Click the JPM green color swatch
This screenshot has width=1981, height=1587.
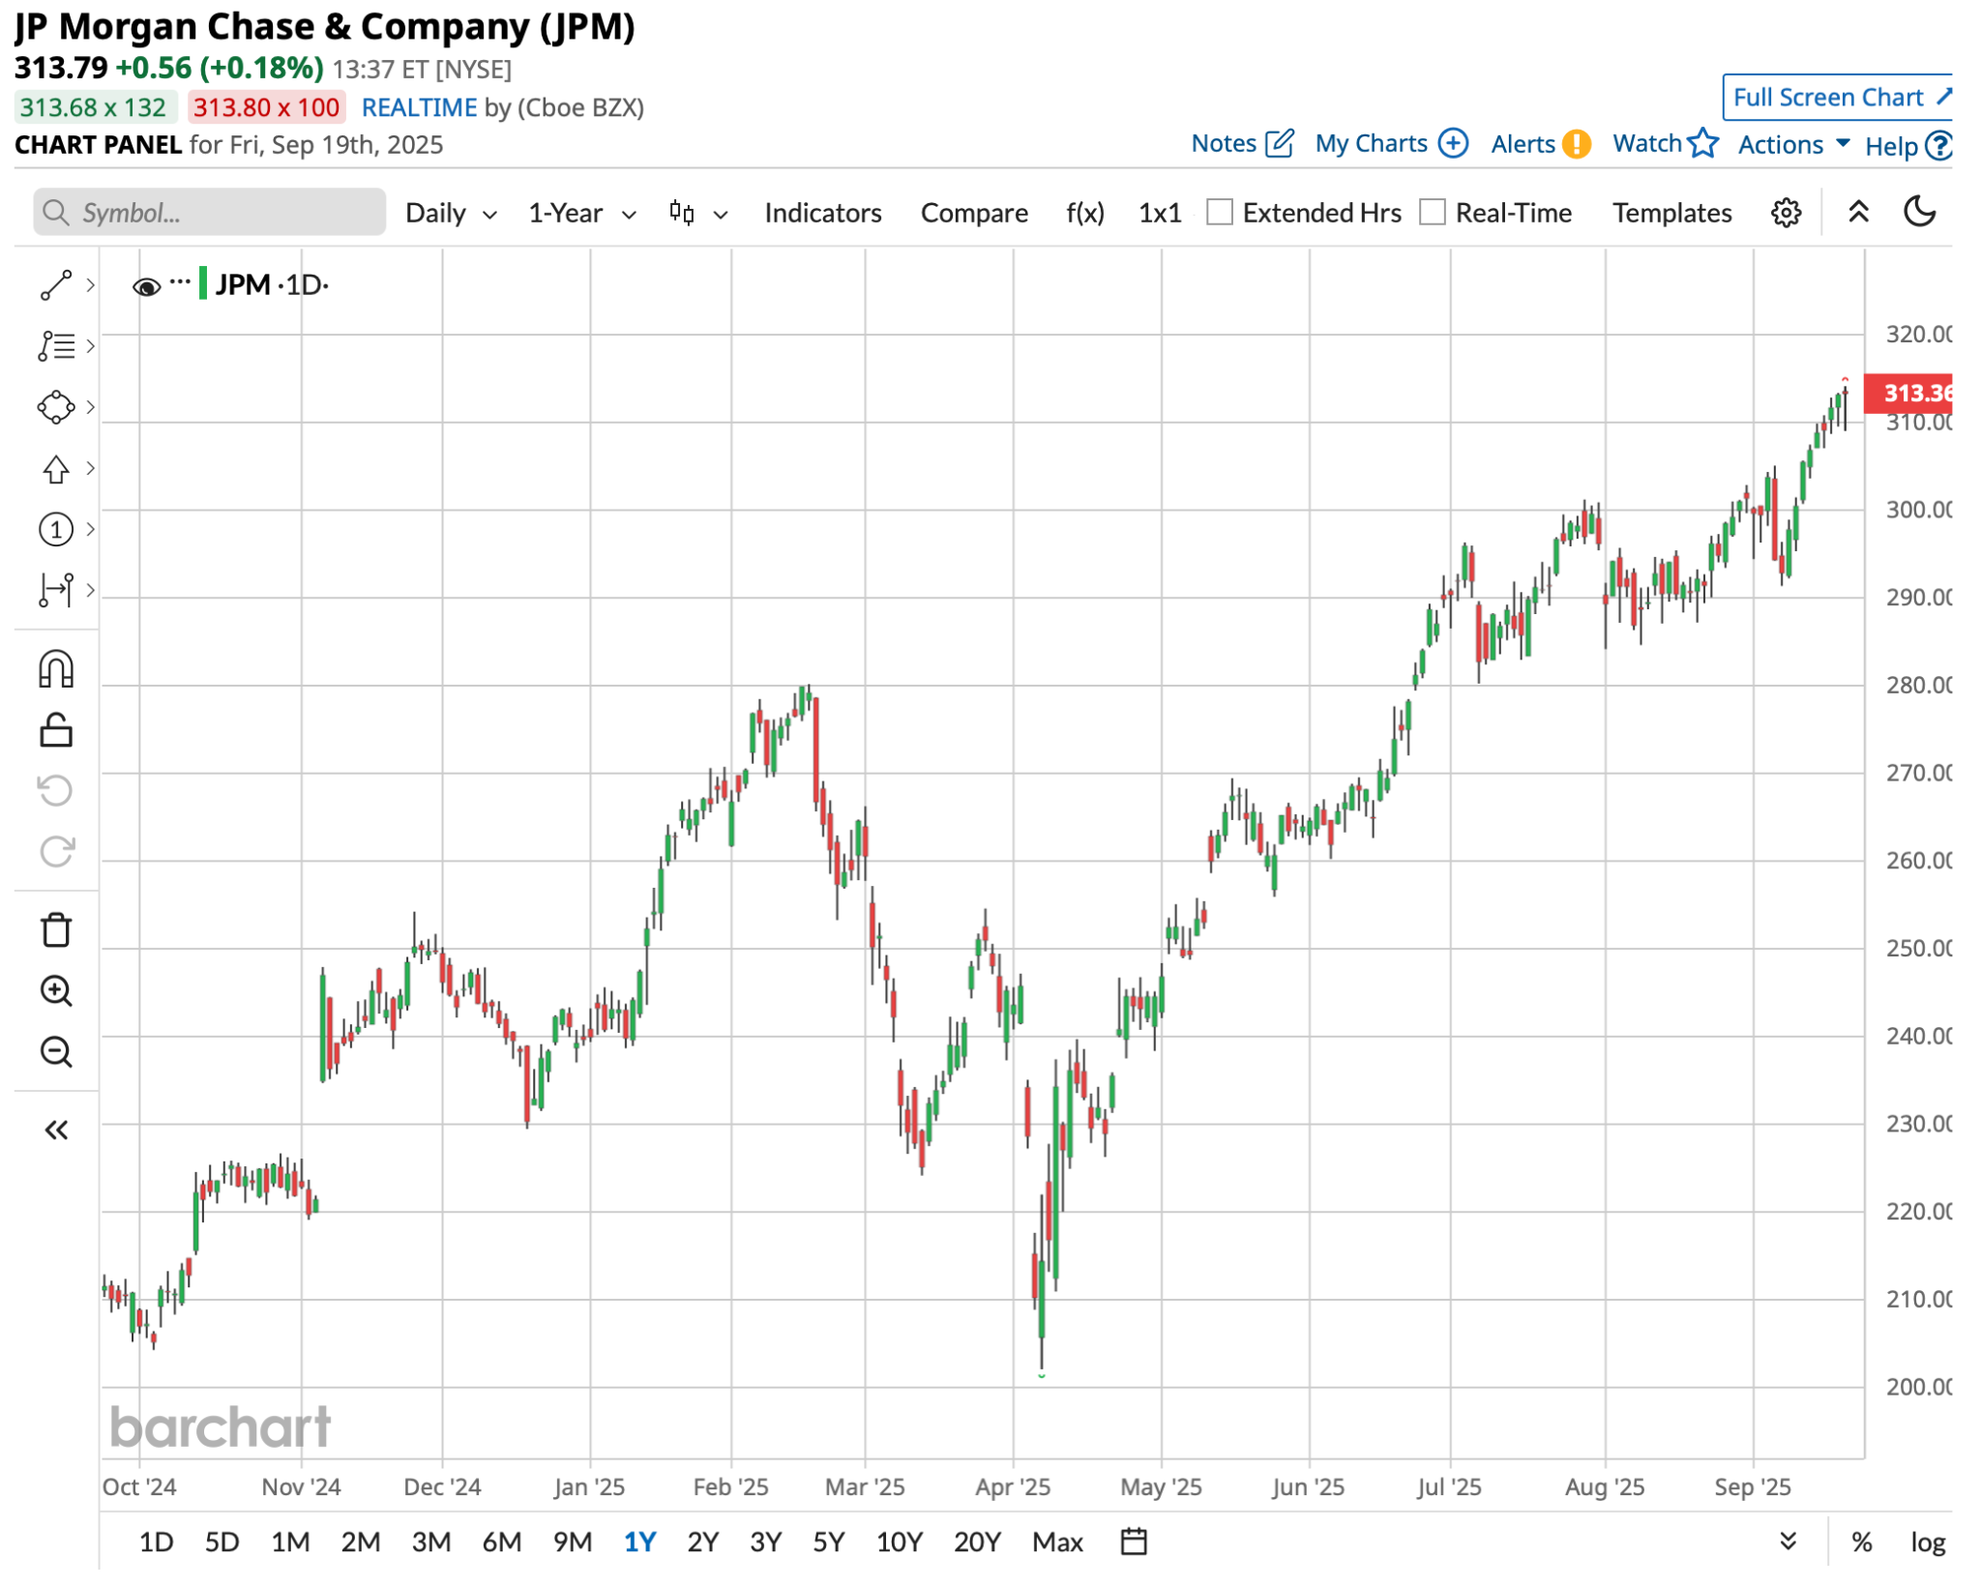(x=203, y=284)
